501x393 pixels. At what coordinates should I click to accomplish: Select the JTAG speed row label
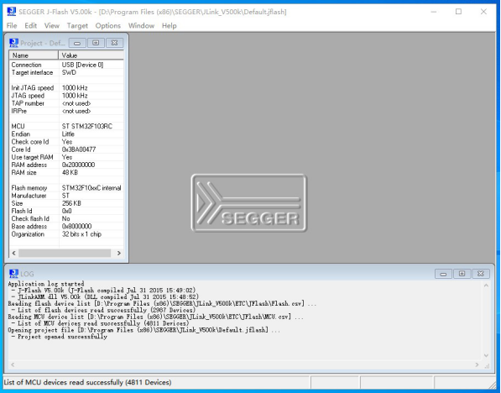click(28, 96)
